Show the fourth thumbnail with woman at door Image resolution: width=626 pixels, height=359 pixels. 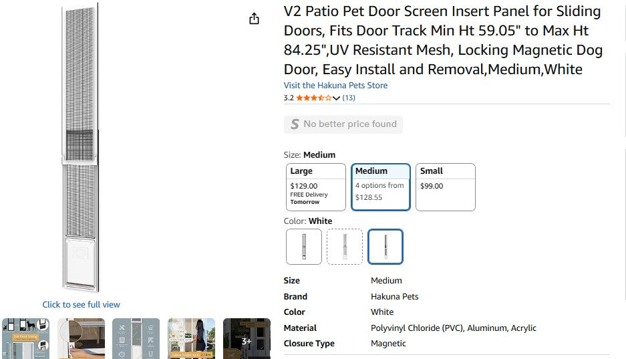[191, 338]
